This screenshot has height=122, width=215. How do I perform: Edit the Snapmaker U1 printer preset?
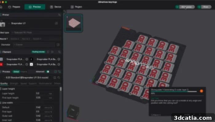point(56,23)
